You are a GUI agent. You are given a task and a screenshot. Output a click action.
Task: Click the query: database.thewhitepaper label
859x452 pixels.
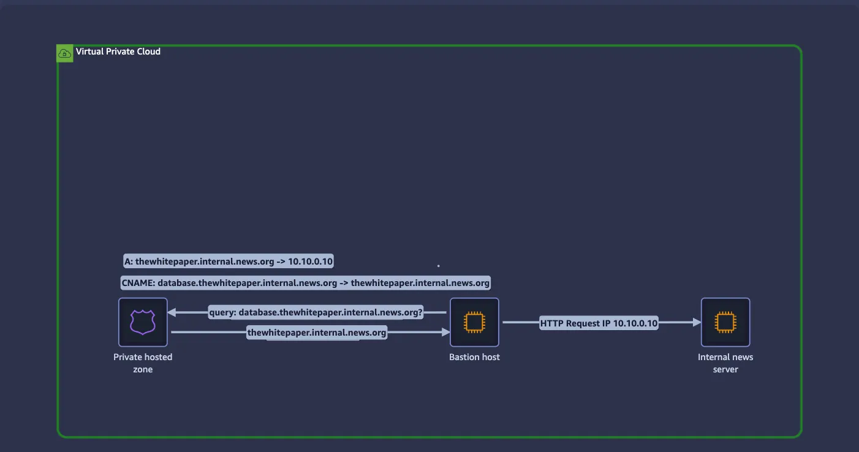316,312
